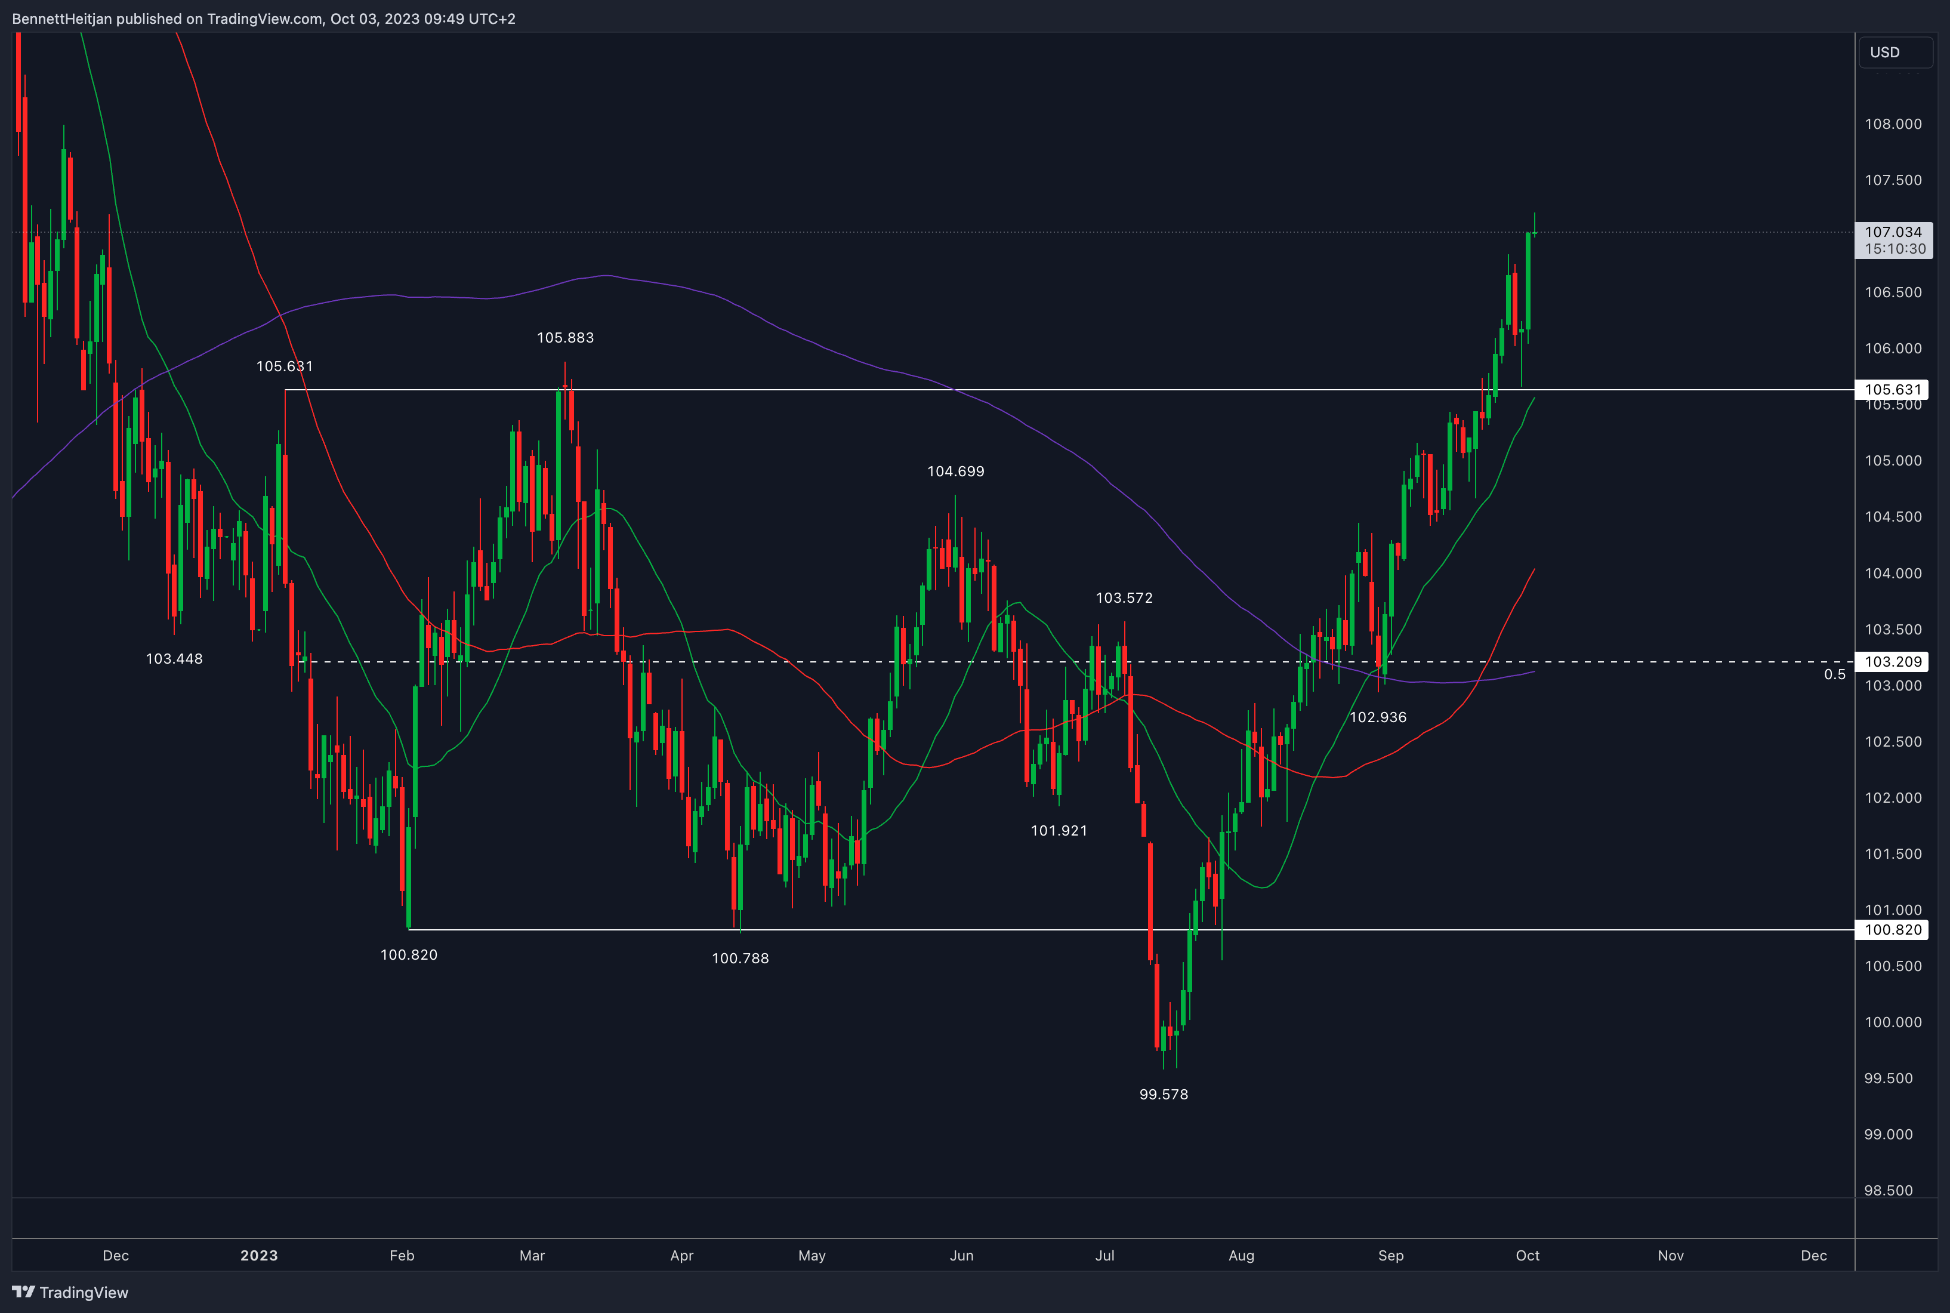1950x1313 pixels.
Task: Click the Jul label on time axis
Action: click(x=1104, y=1255)
